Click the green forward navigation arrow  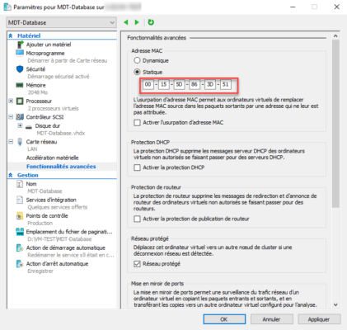(137, 22)
